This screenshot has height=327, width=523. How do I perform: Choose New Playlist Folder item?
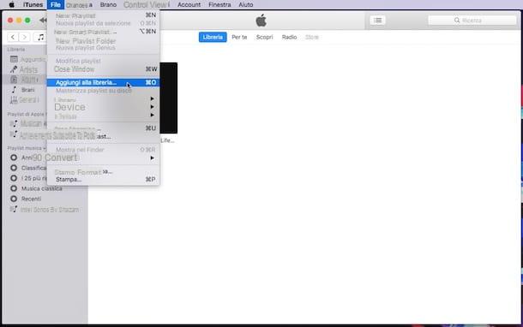pos(104,41)
